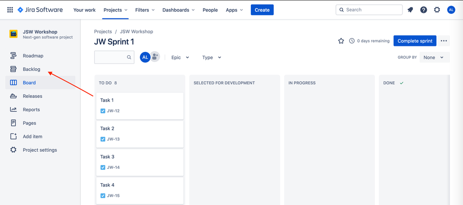
Task: Click the JSW Workshop project avatar icon
Action: pyautogui.click(x=13, y=34)
